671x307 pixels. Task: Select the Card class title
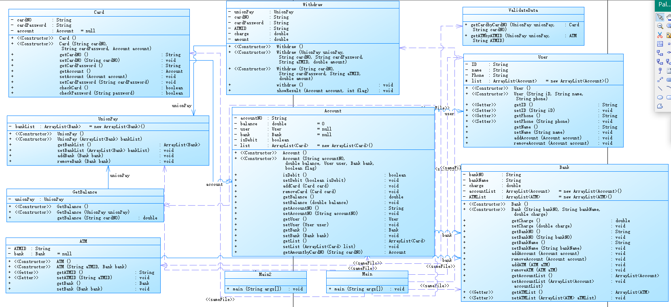(99, 13)
